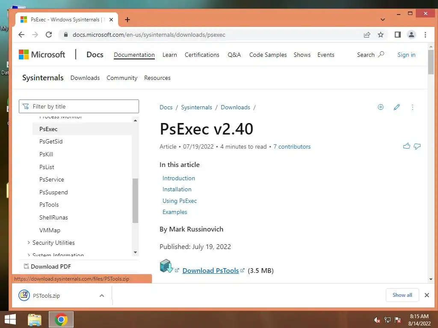This screenshot has width=438, height=328.
Task: Select the Learn menu item
Action: [169, 55]
